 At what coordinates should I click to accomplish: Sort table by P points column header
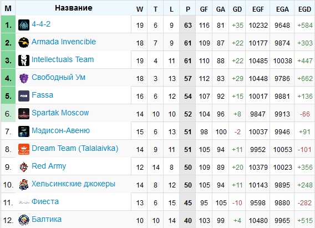187,9
